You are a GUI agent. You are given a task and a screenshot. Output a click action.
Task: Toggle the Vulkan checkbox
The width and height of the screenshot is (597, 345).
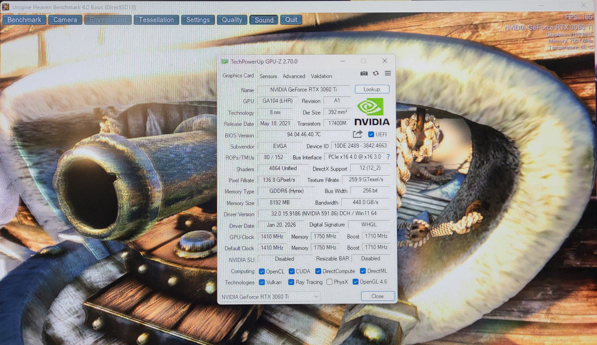pyautogui.click(x=262, y=282)
